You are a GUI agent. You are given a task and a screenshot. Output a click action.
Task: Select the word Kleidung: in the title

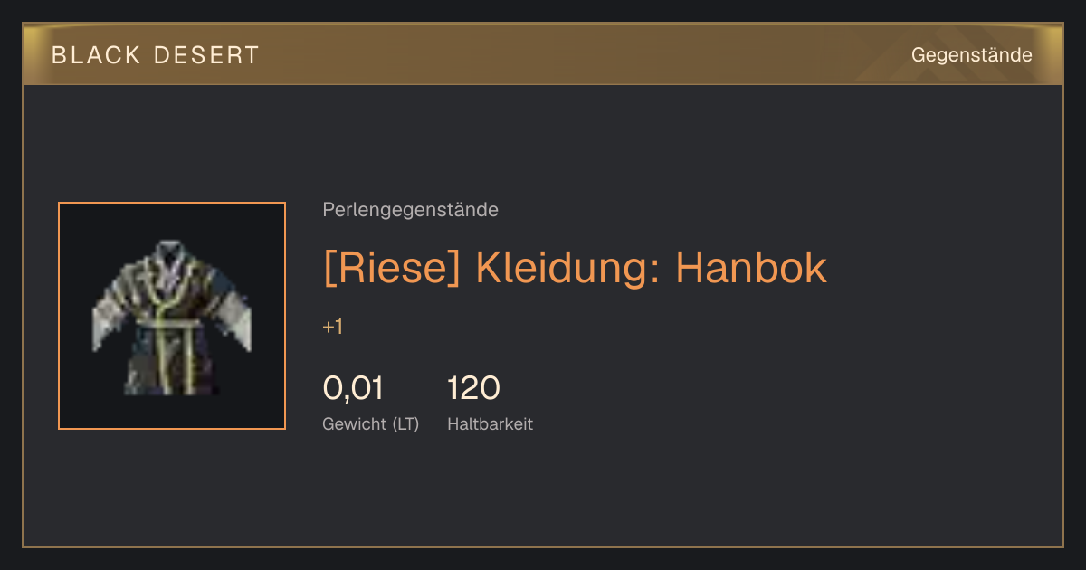click(568, 267)
